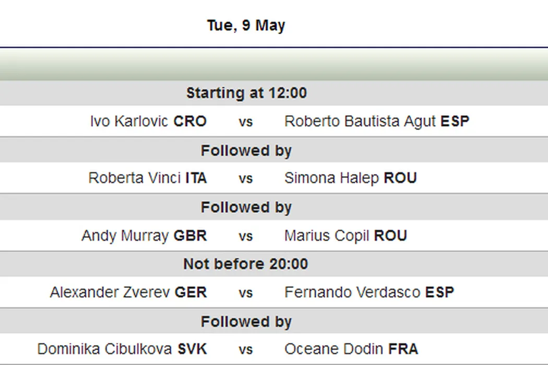Click the CRO country code
This screenshot has width=548, height=365.
pos(190,121)
